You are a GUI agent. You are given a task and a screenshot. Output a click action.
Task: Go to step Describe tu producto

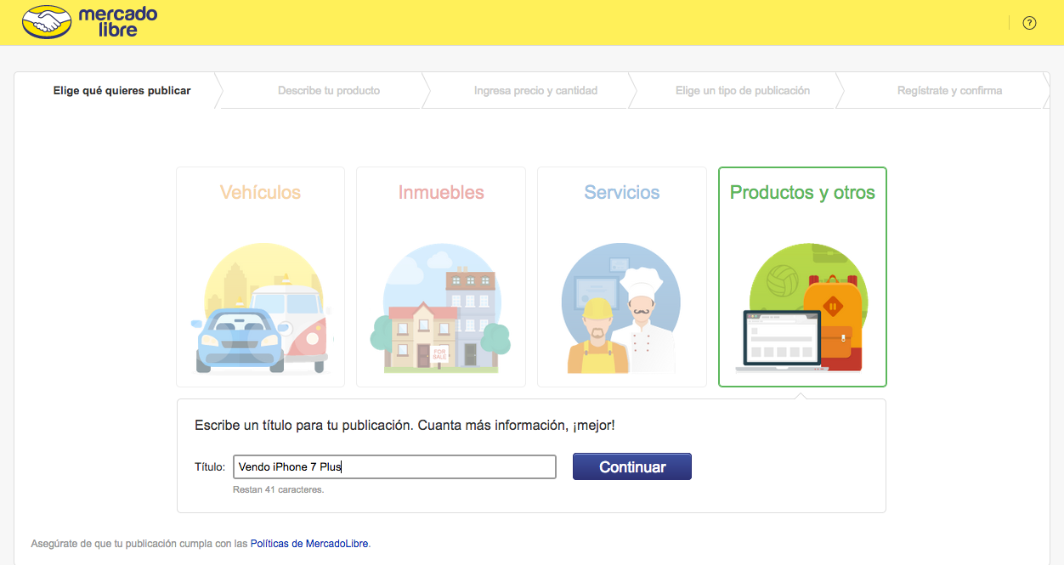point(329,90)
